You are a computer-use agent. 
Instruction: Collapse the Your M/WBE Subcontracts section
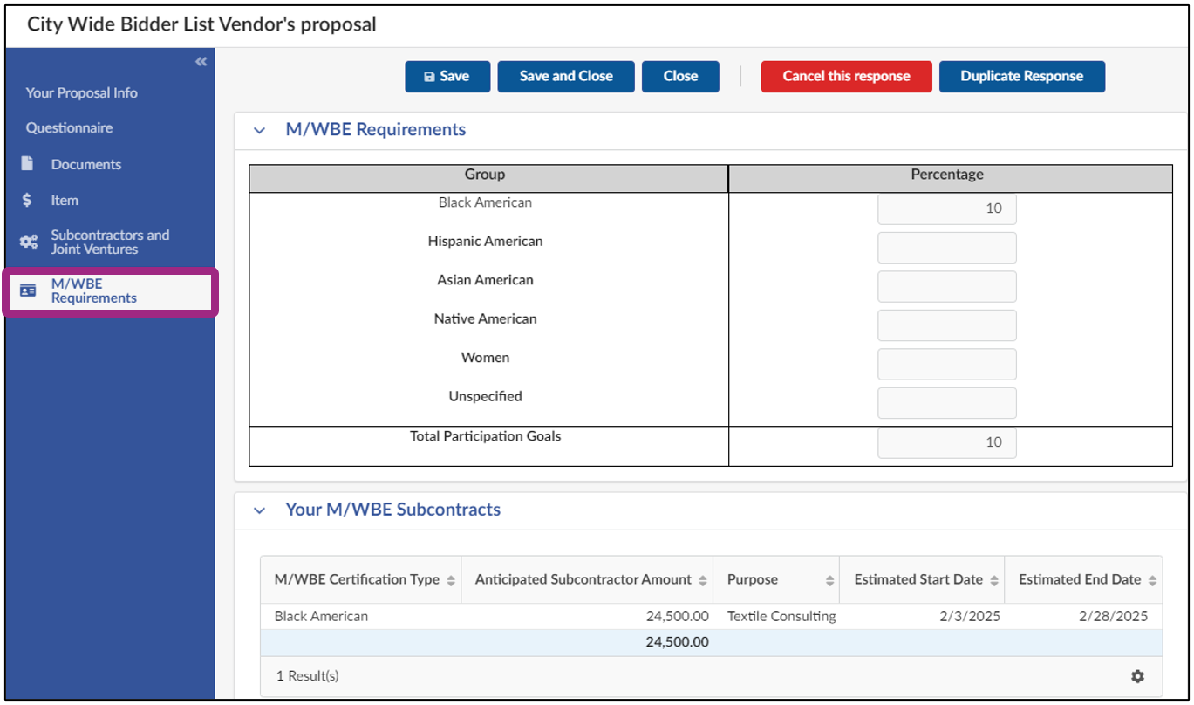pos(260,510)
